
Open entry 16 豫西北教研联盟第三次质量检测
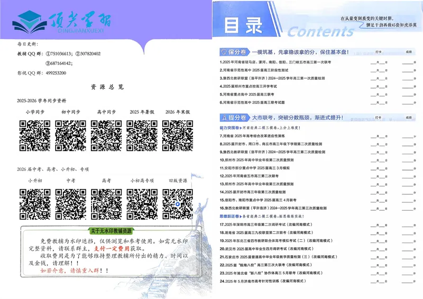273,208
